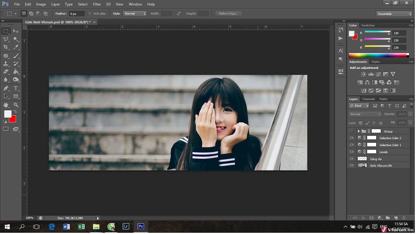
Task: Open the Fill value dropdown
Action: 411,123
